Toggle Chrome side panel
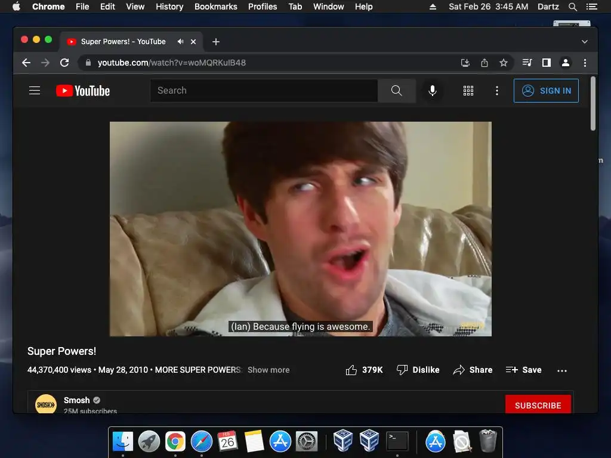 pos(547,63)
